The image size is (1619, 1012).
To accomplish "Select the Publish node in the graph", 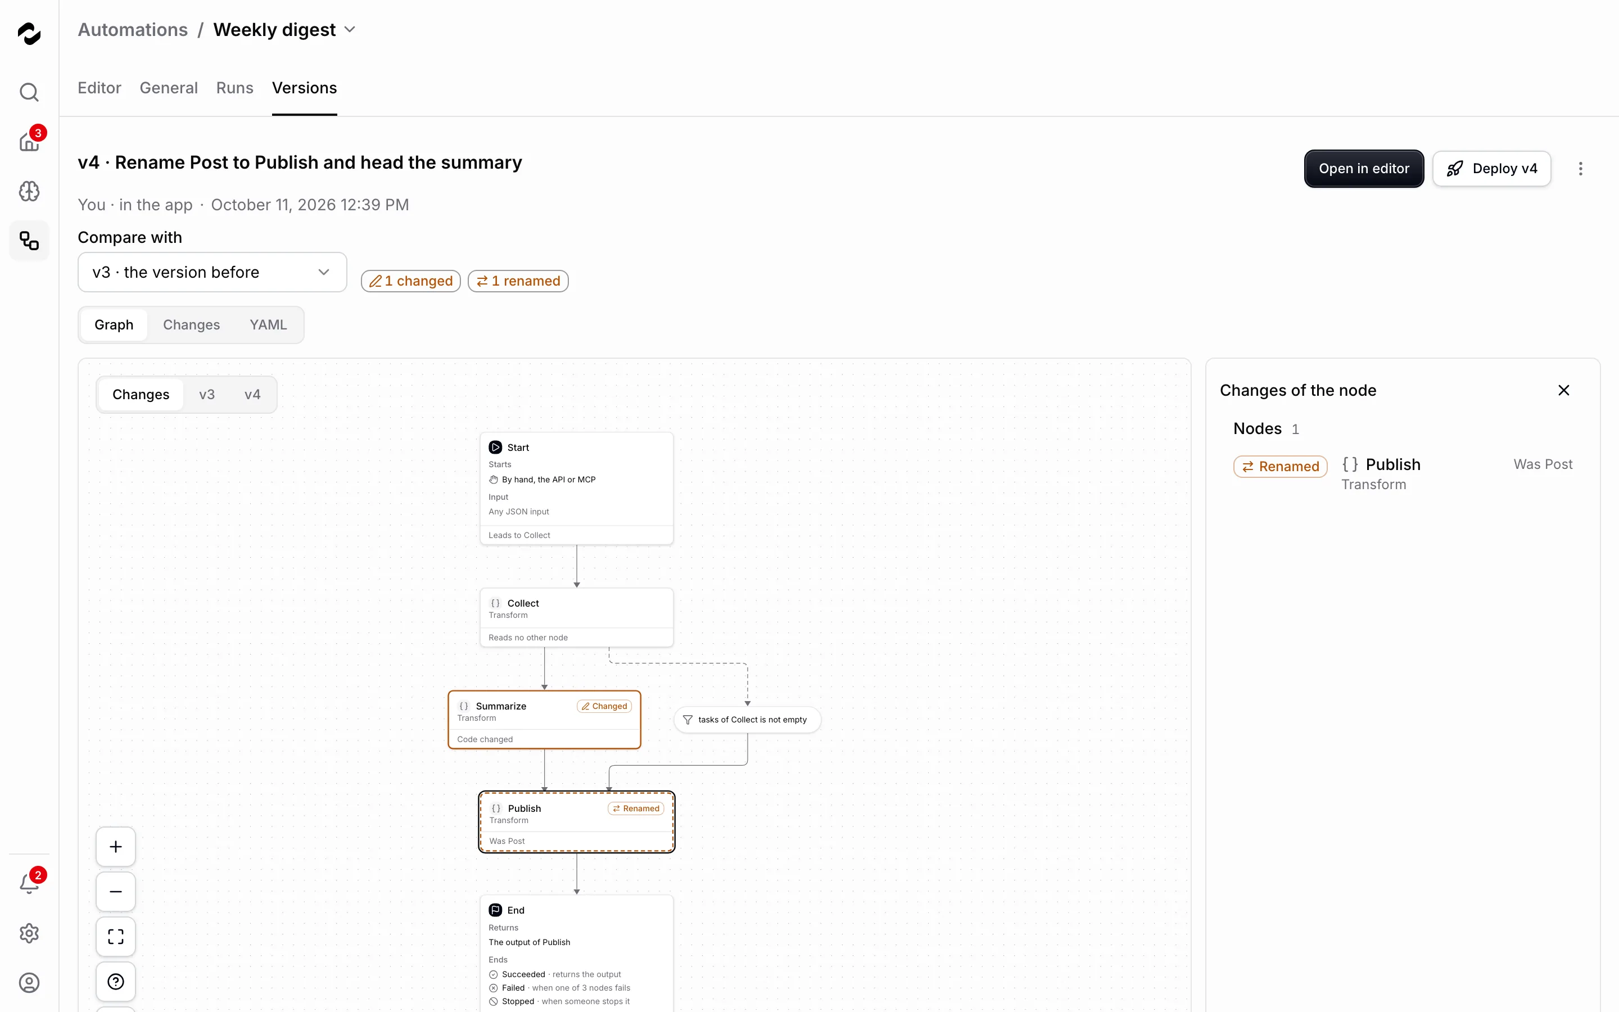I will point(577,822).
